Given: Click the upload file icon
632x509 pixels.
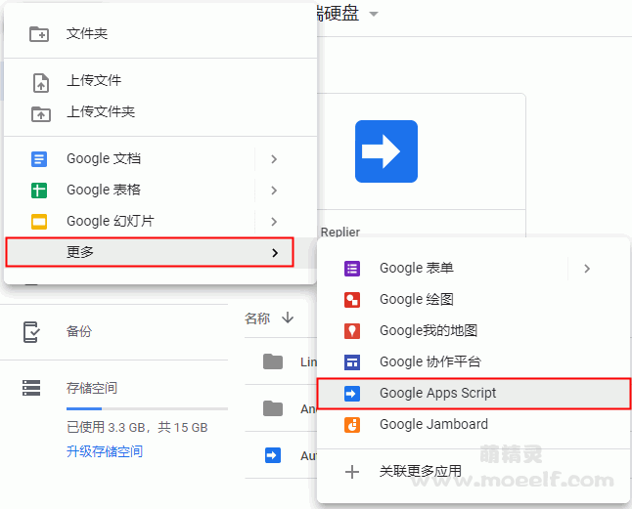Looking at the screenshot, I should point(41,83).
